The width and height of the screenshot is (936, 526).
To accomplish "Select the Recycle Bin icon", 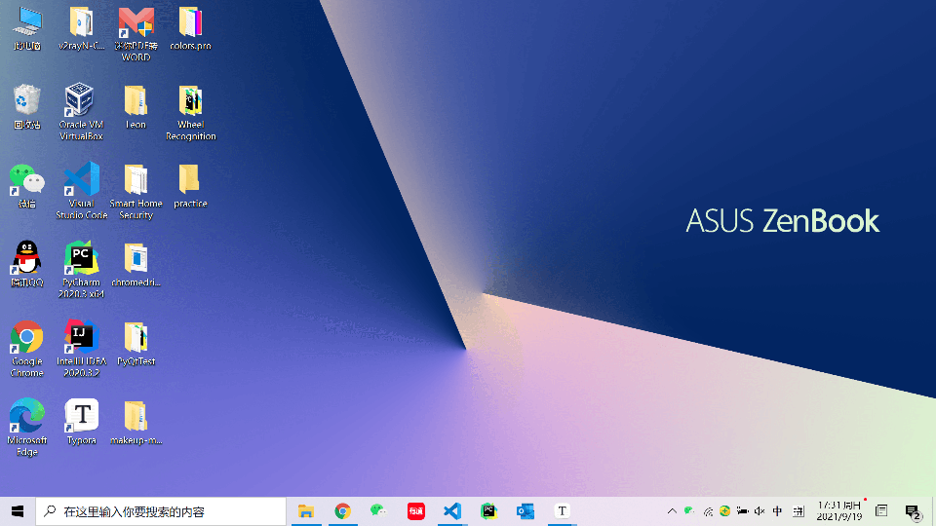I will pos(27,107).
